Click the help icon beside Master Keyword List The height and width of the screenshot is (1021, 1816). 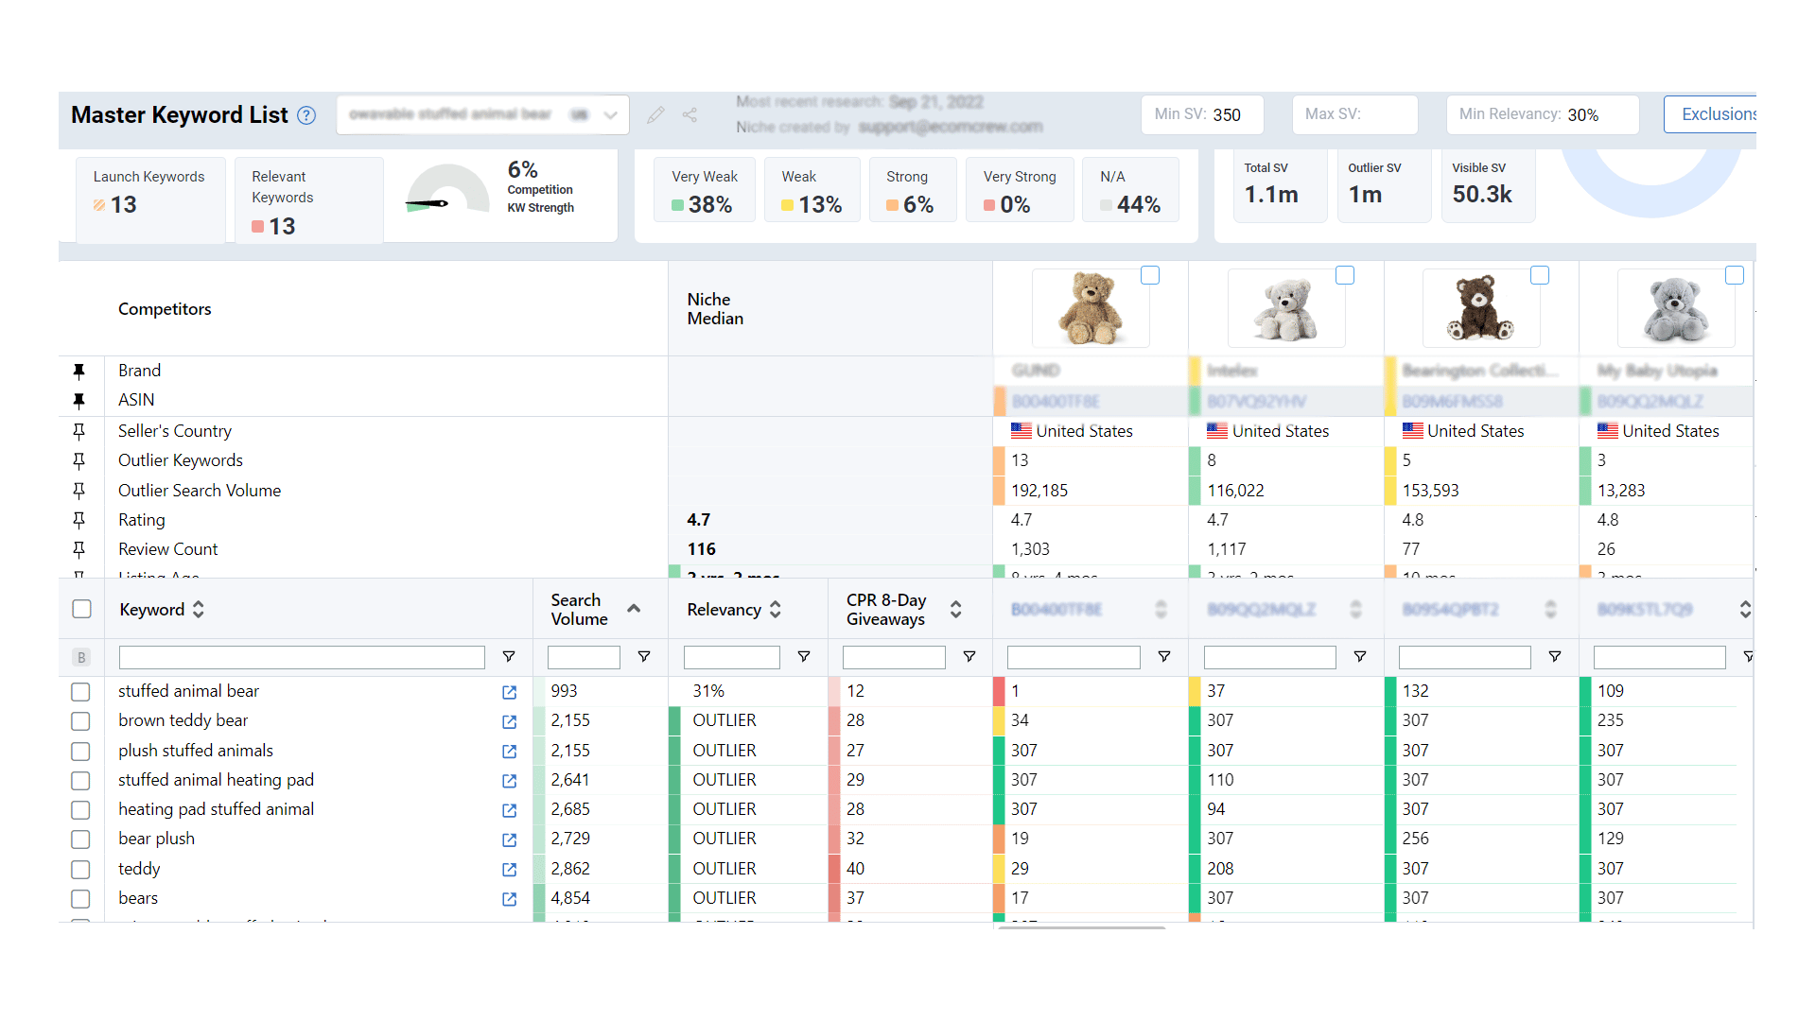[306, 115]
